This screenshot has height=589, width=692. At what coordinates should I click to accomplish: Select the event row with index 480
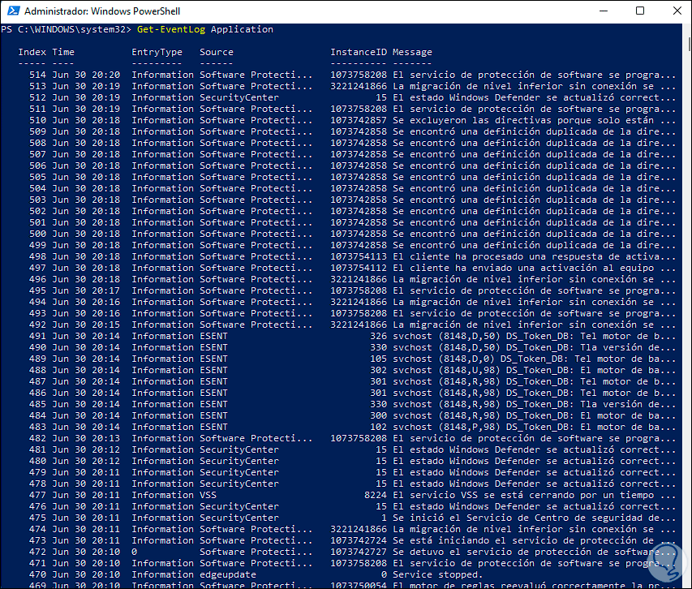[x=352, y=461]
